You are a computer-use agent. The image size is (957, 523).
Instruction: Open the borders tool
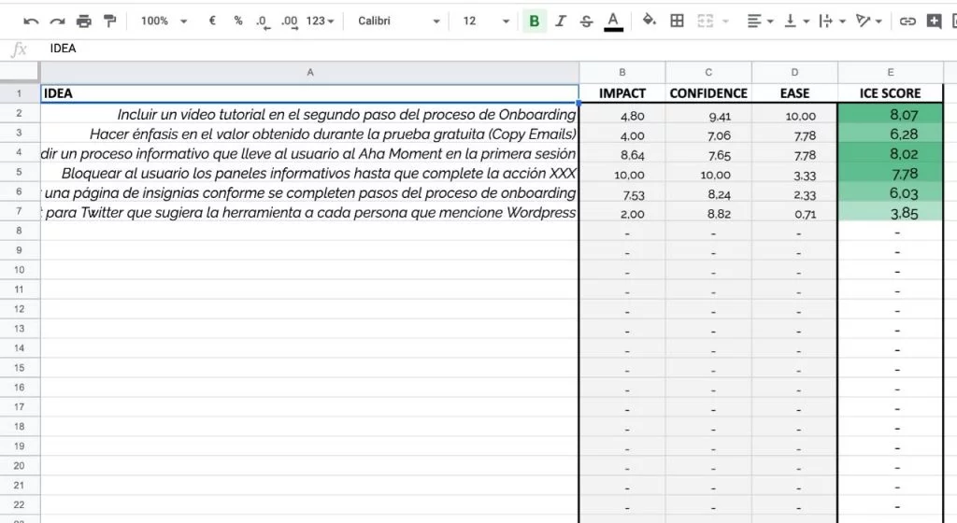678,21
